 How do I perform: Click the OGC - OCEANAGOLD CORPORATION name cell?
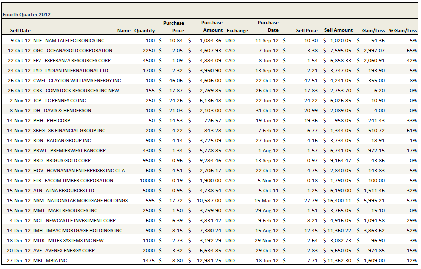[72, 50]
